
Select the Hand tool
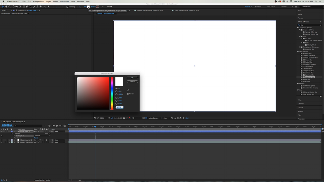tap(6, 7)
